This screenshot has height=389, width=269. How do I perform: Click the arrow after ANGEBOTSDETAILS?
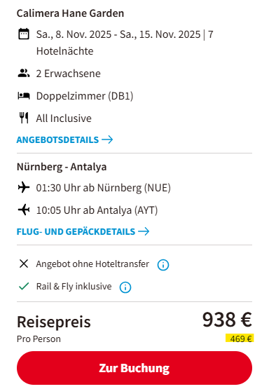(x=107, y=139)
